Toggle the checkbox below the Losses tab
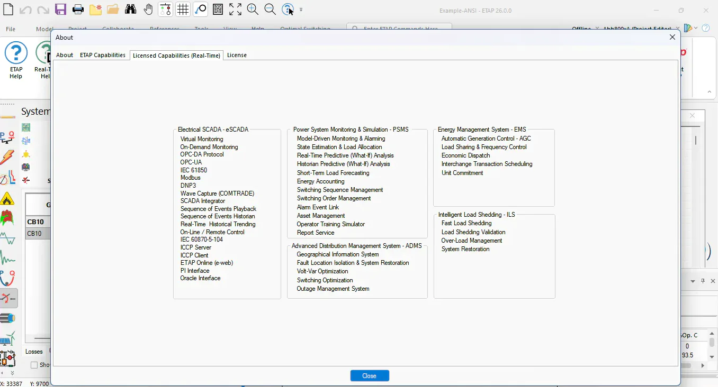 (34, 365)
